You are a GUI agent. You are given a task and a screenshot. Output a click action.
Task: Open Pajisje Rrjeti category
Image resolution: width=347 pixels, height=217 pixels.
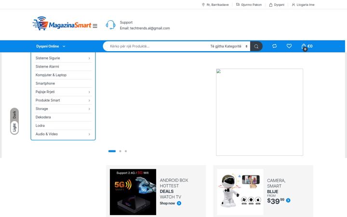(x=45, y=92)
